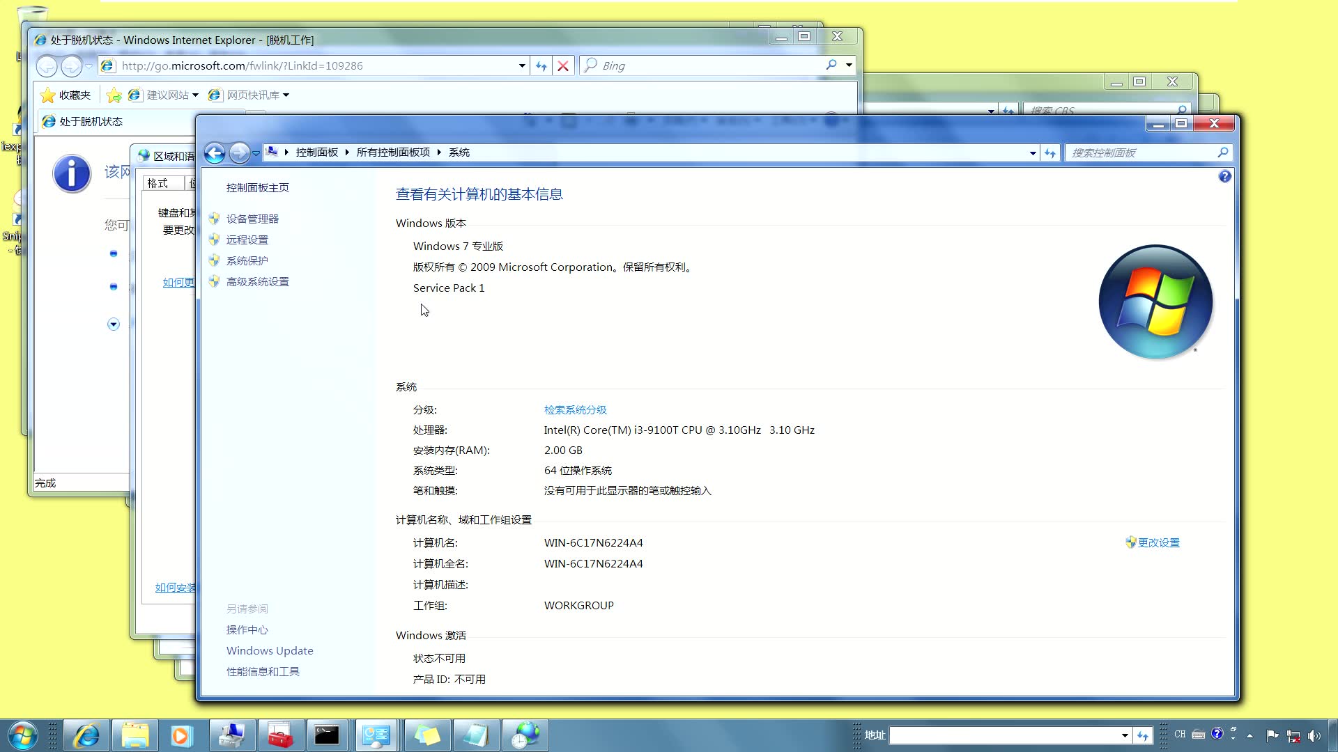Open Sticky Notes from the taskbar
The width and height of the screenshot is (1338, 752).
point(427,735)
